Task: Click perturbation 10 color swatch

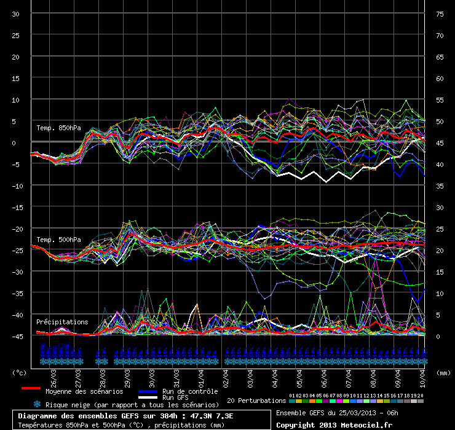Action: [x=353, y=401]
